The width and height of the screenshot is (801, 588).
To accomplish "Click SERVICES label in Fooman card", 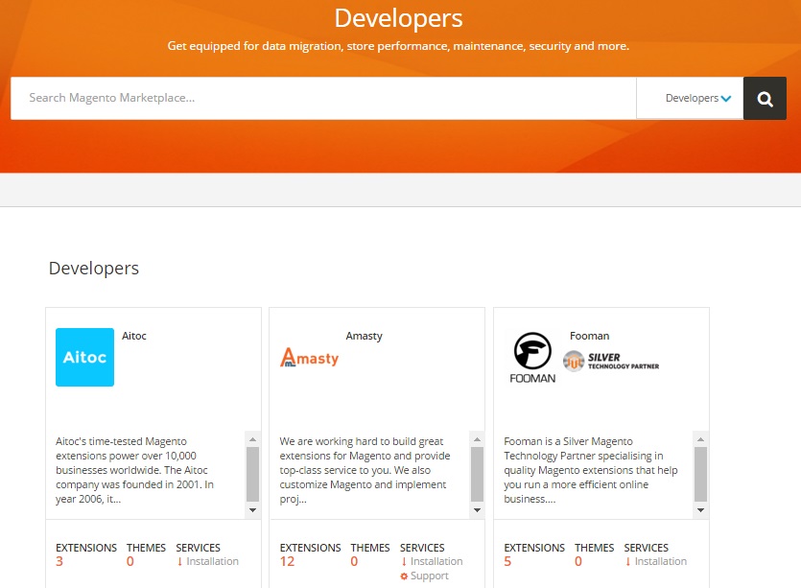I will (x=647, y=548).
